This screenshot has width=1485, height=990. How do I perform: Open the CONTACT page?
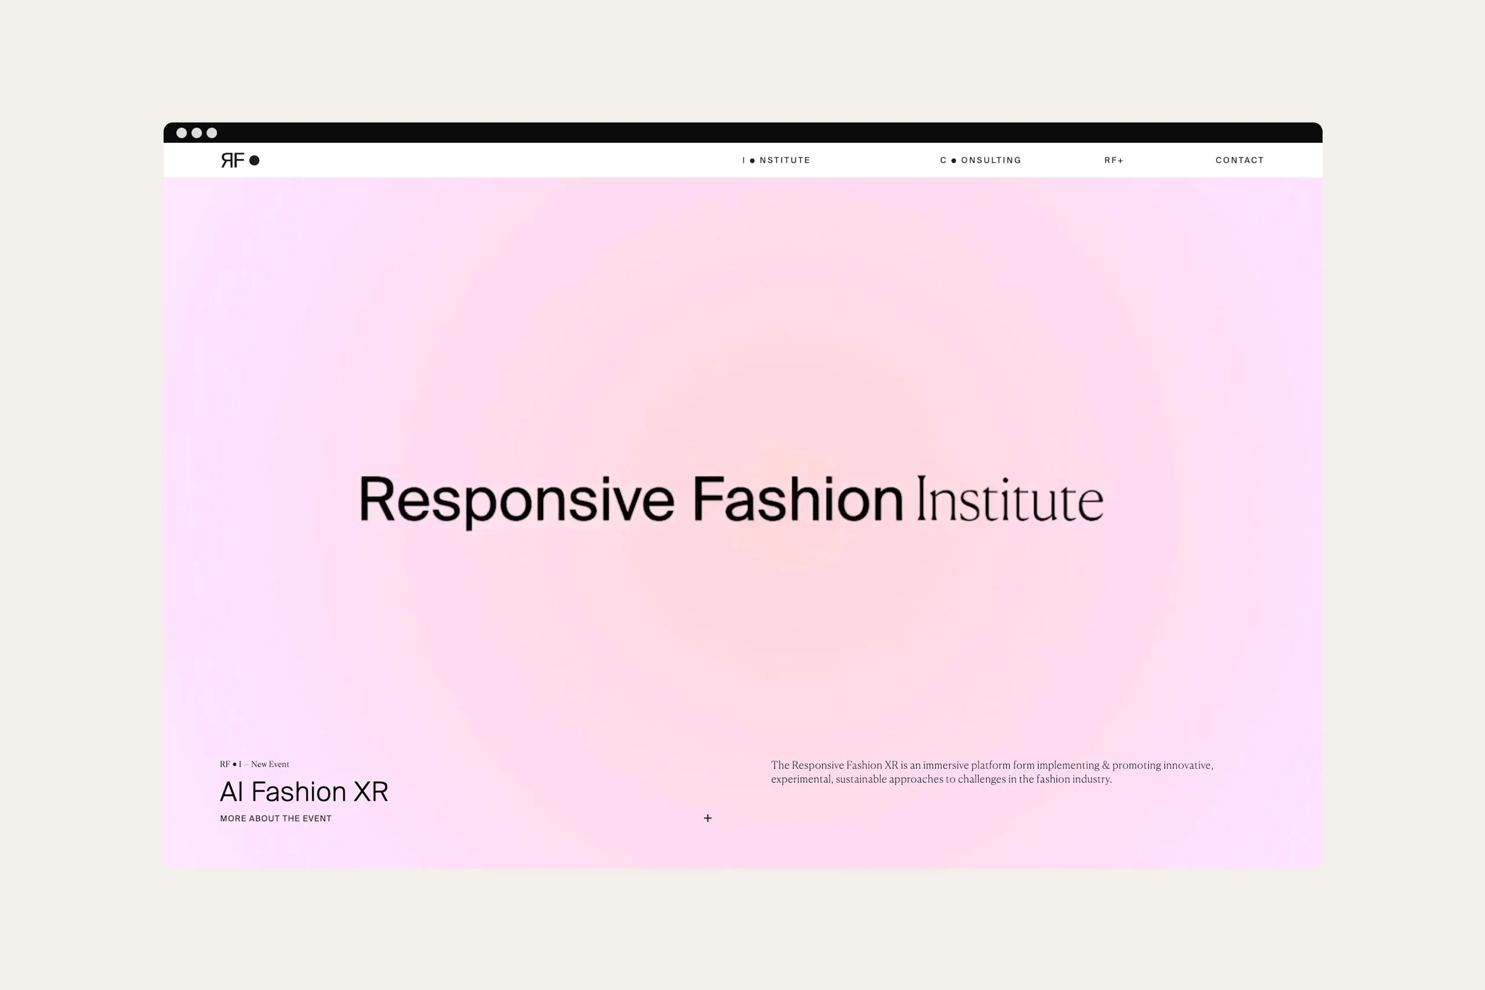(1239, 160)
